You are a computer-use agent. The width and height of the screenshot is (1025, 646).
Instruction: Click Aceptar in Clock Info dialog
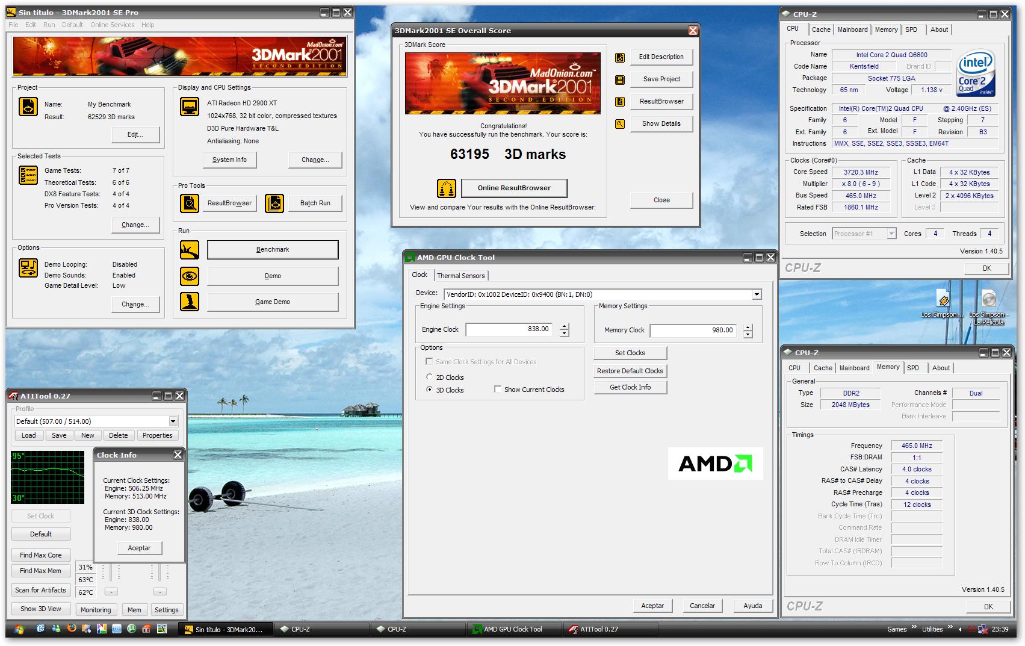coord(139,548)
